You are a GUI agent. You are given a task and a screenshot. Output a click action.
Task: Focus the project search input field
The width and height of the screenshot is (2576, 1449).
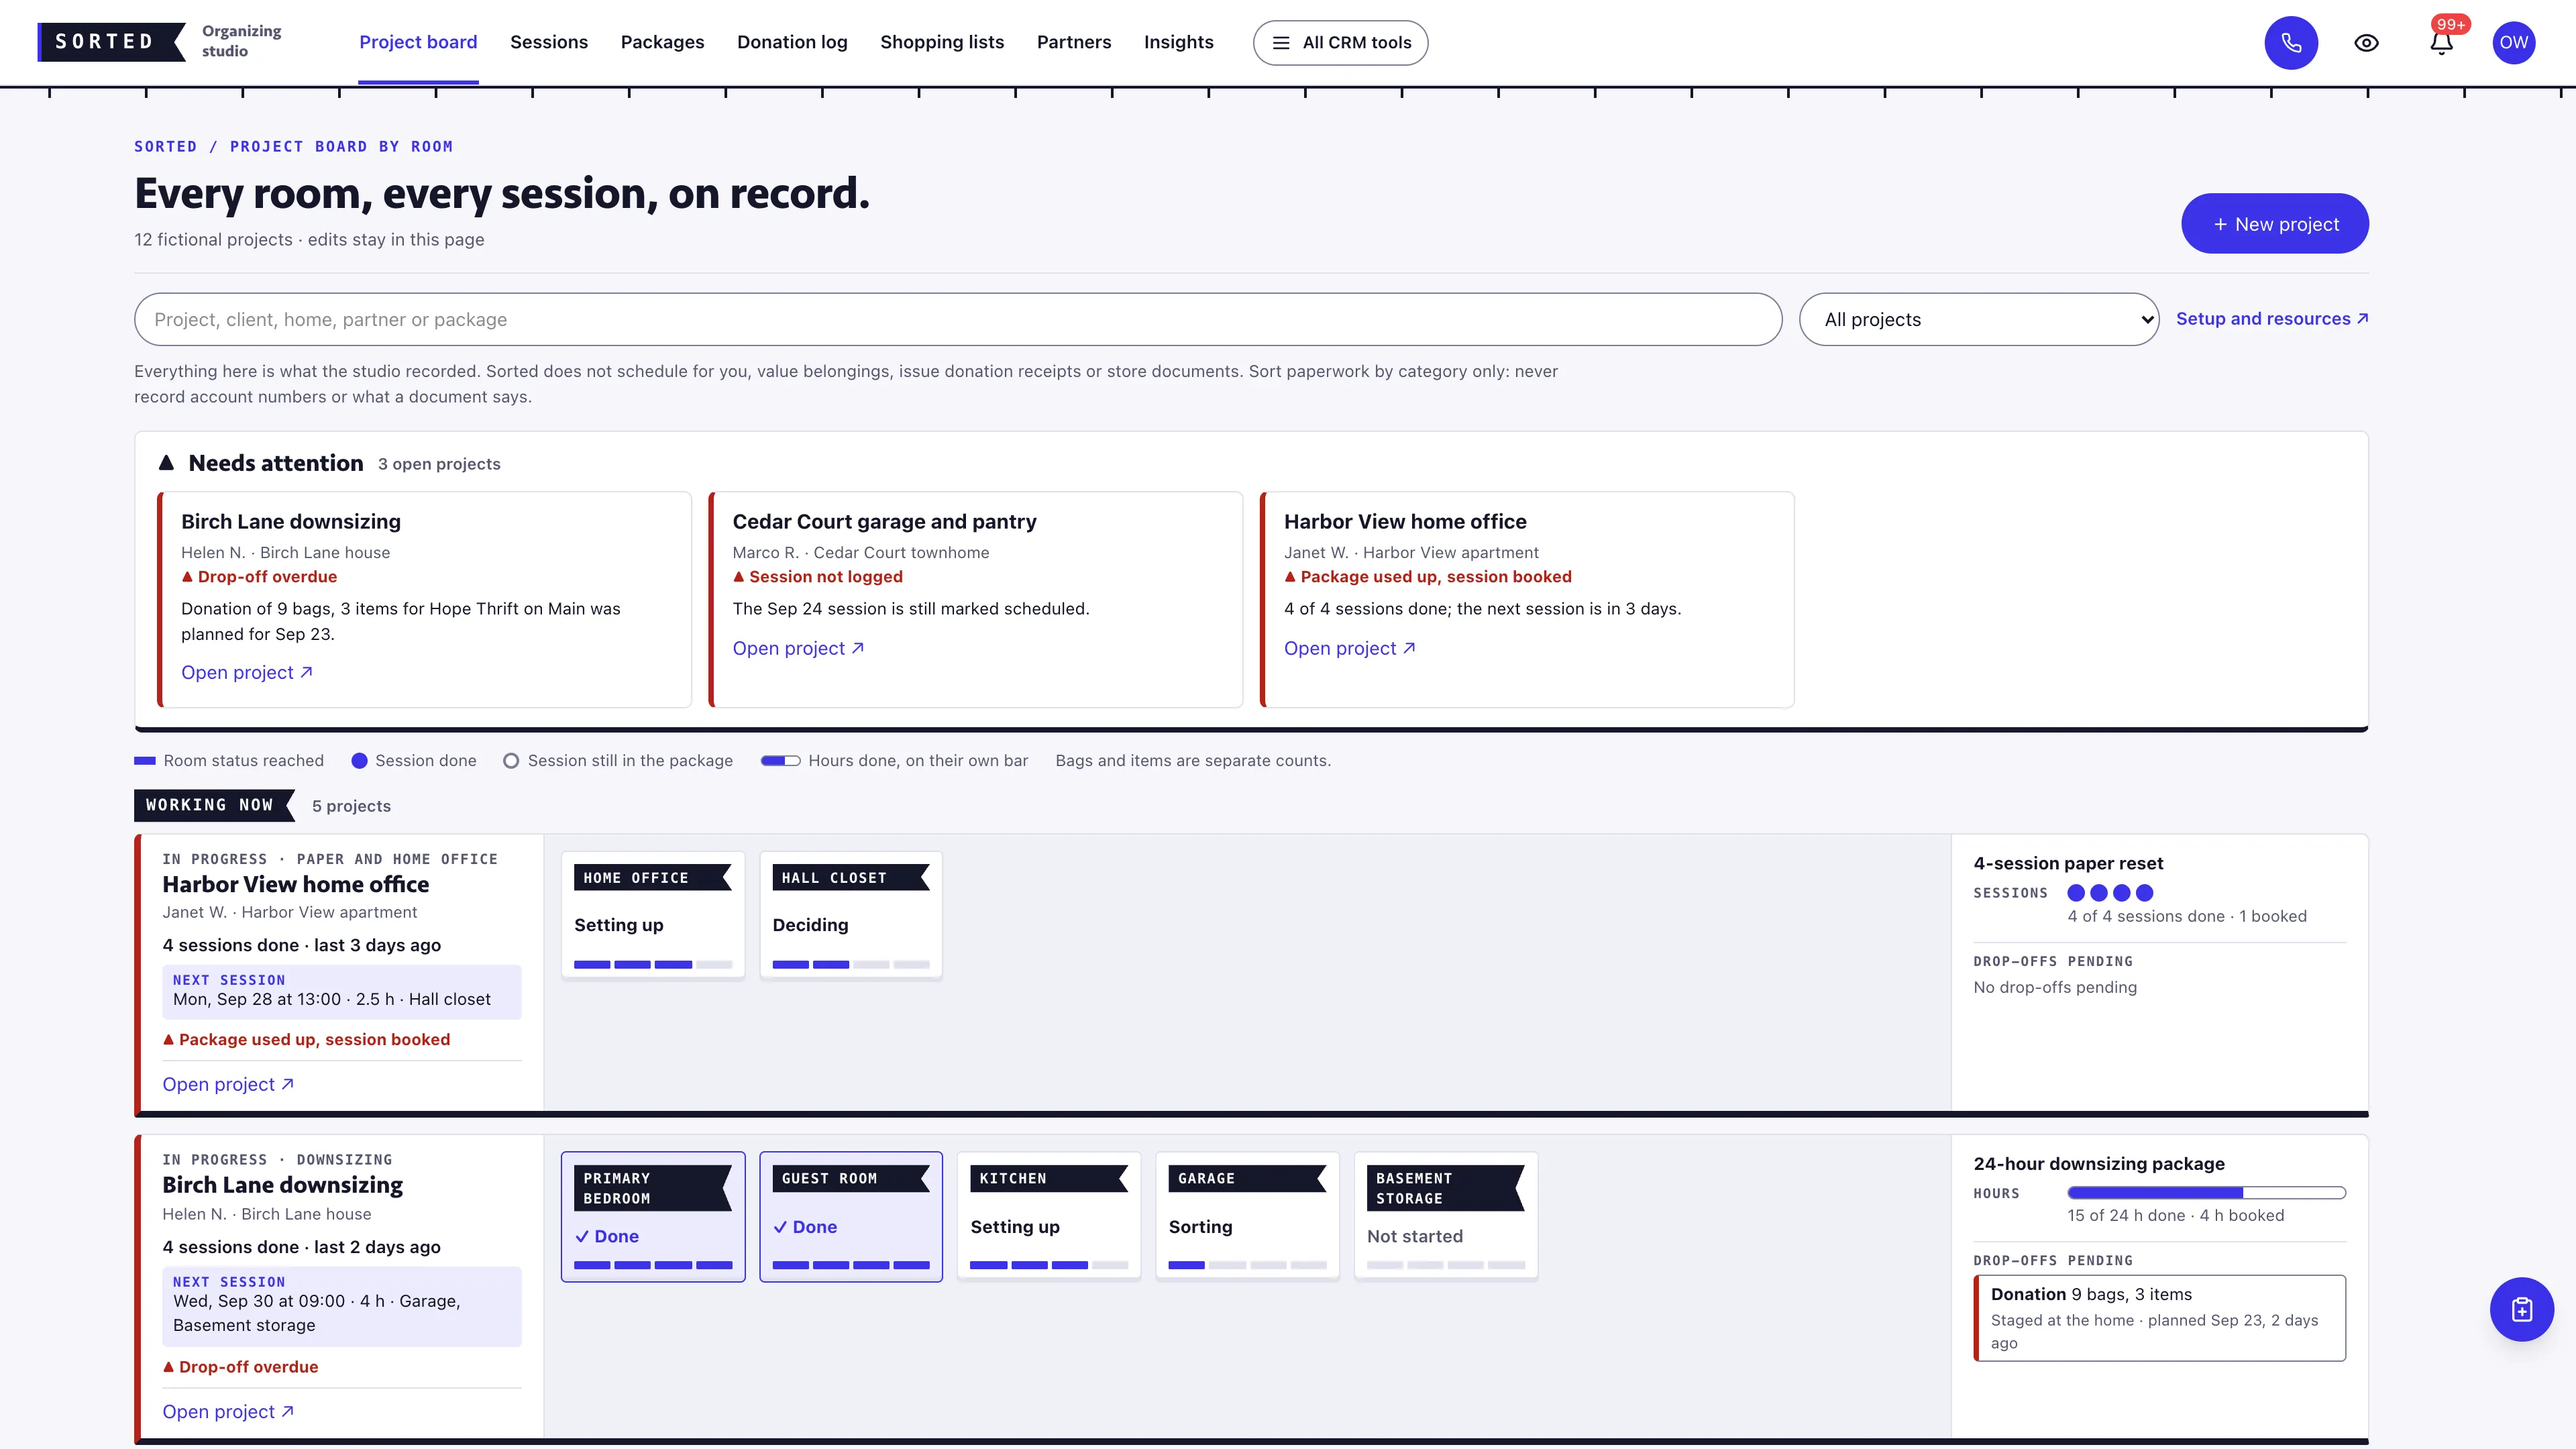[x=957, y=319]
